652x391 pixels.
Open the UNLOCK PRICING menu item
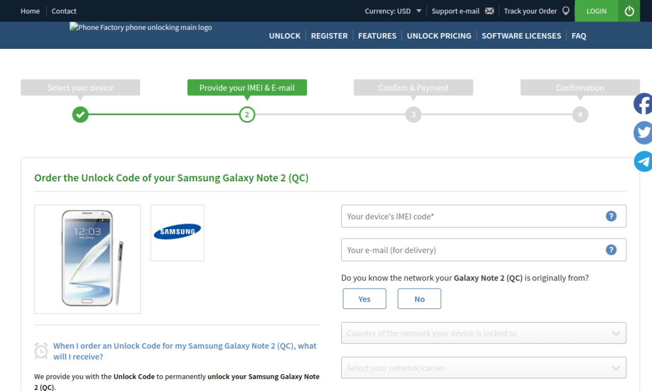pos(439,36)
